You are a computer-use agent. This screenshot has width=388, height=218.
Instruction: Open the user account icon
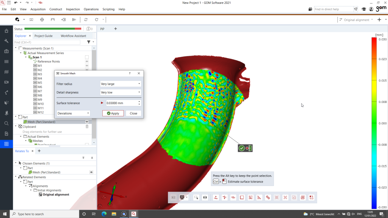[371, 9]
